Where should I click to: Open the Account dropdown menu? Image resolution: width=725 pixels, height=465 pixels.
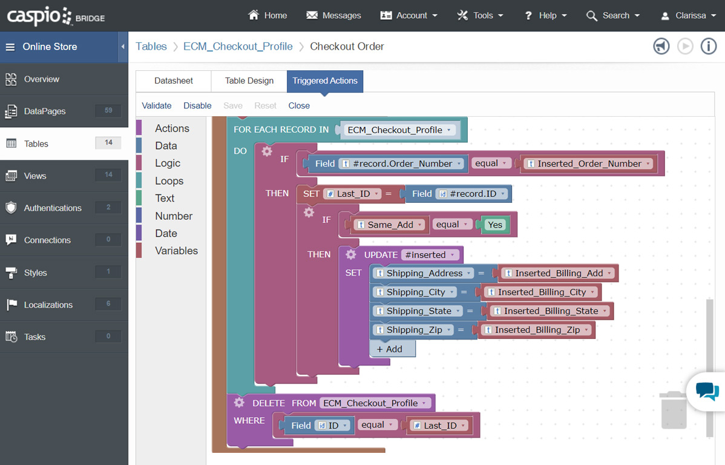pos(408,15)
